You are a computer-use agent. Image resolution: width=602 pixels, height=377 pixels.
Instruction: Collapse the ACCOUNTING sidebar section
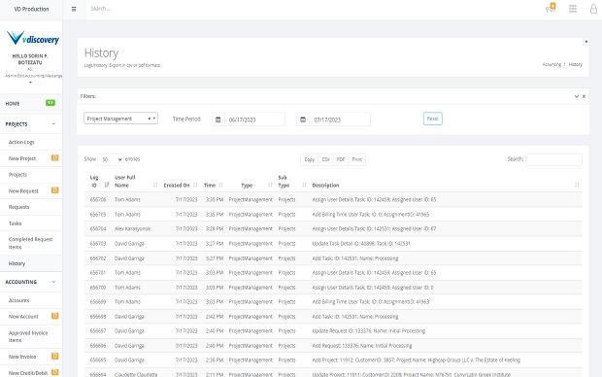pyautogui.click(x=53, y=282)
